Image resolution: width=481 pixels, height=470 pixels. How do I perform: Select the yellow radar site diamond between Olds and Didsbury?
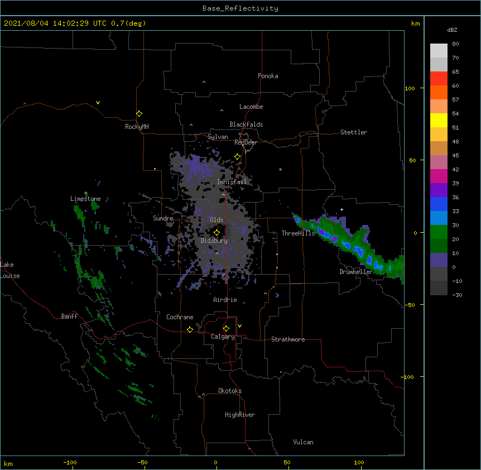(x=217, y=233)
